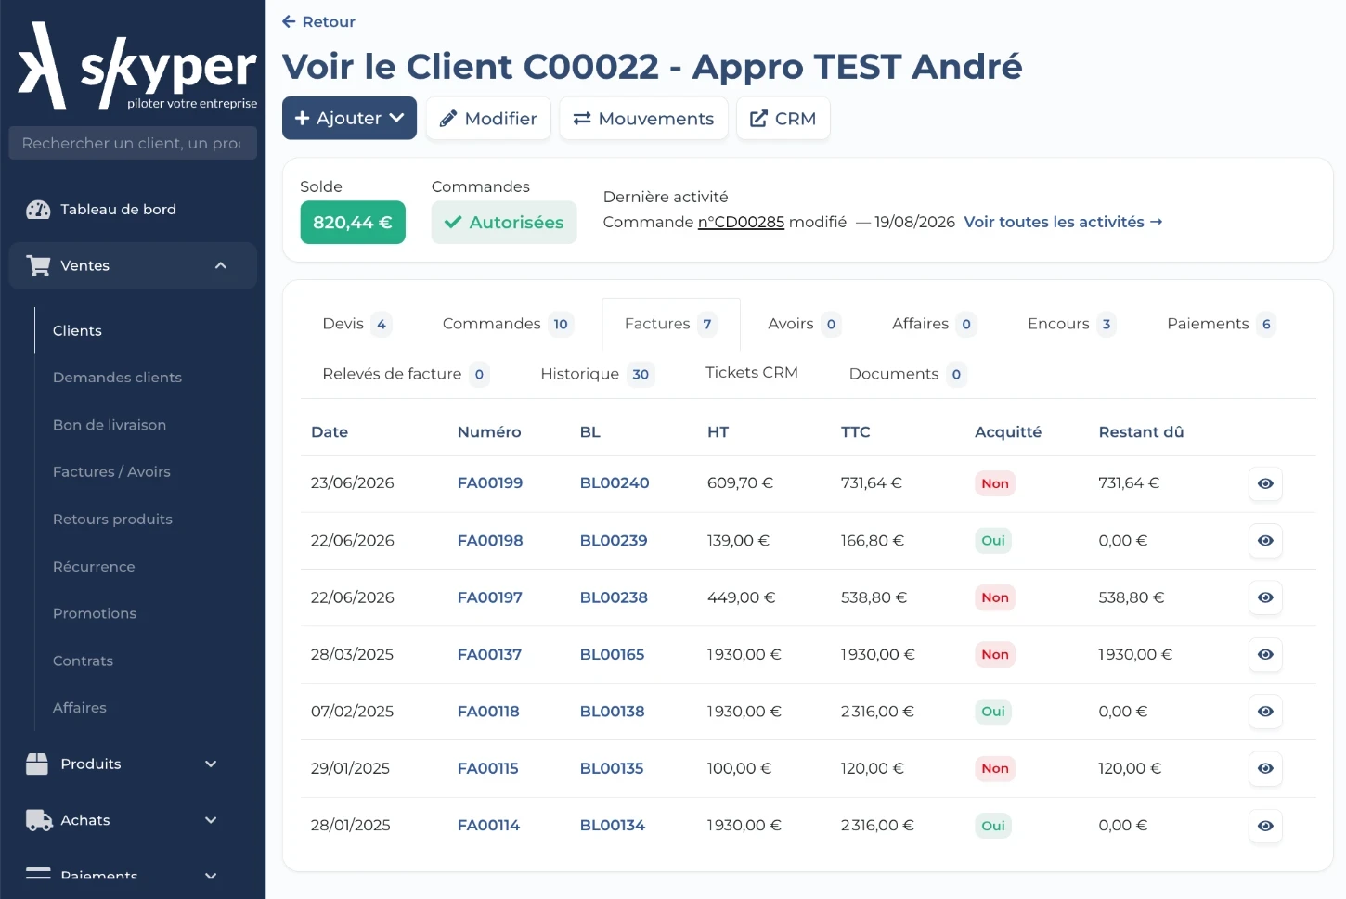
Task: View invoice FA00199 with eye icon
Action: pyautogui.click(x=1265, y=483)
